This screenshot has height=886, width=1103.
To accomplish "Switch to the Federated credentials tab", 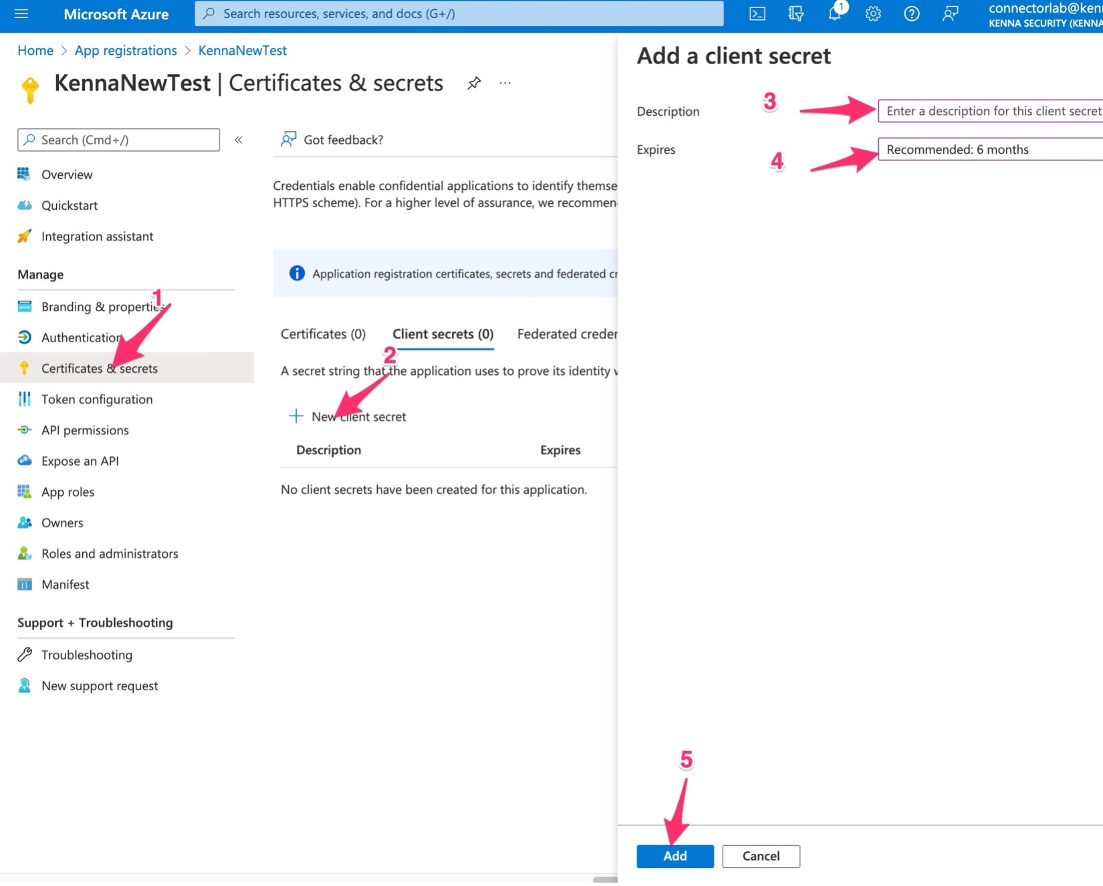I will pyautogui.click(x=567, y=333).
